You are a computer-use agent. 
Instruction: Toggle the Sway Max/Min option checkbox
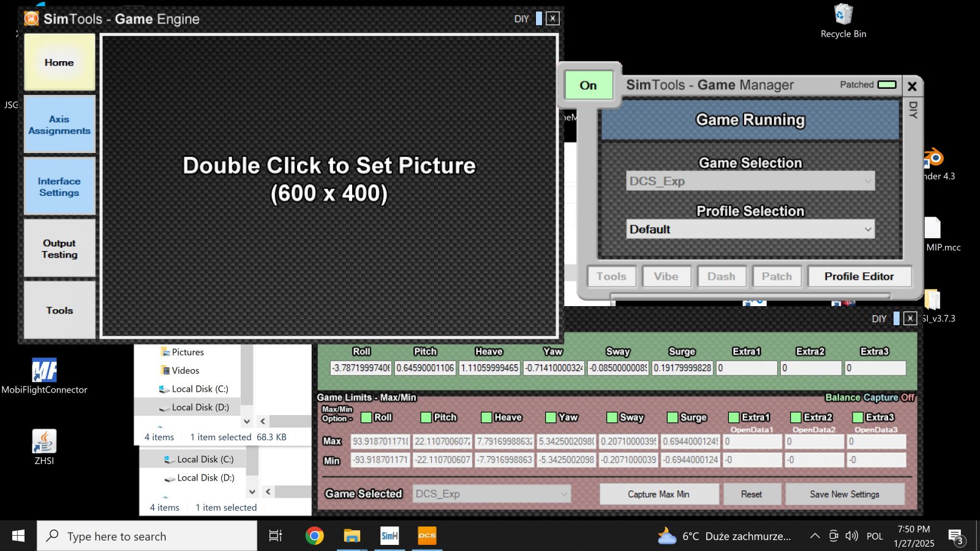612,418
